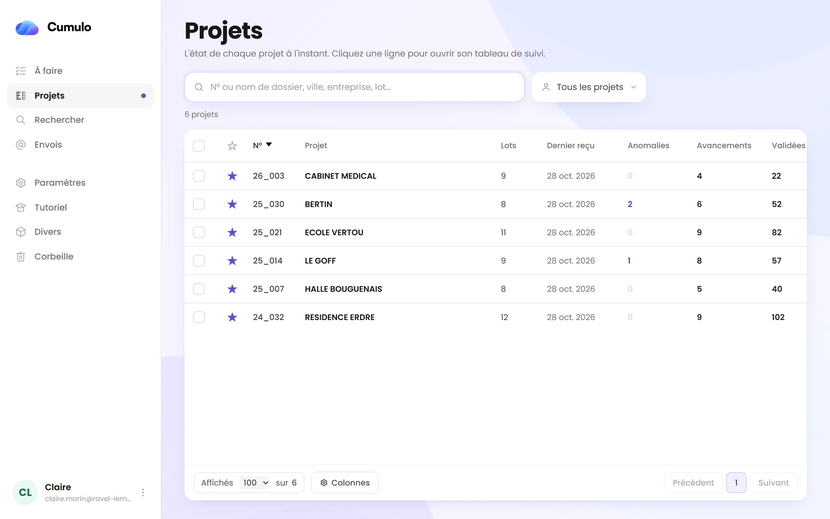This screenshot has height=519, width=830.
Task: Unstar the LE GOFF project
Action: tap(232, 260)
